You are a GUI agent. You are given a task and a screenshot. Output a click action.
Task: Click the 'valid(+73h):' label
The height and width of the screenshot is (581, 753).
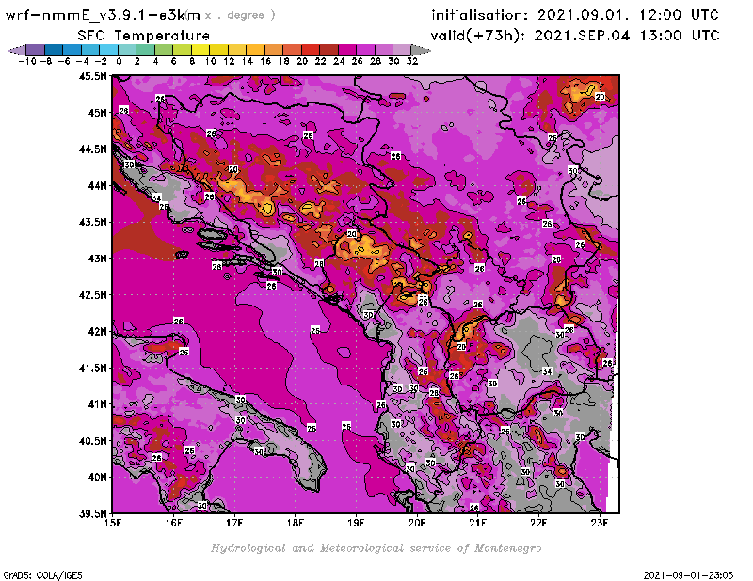(479, 36)
